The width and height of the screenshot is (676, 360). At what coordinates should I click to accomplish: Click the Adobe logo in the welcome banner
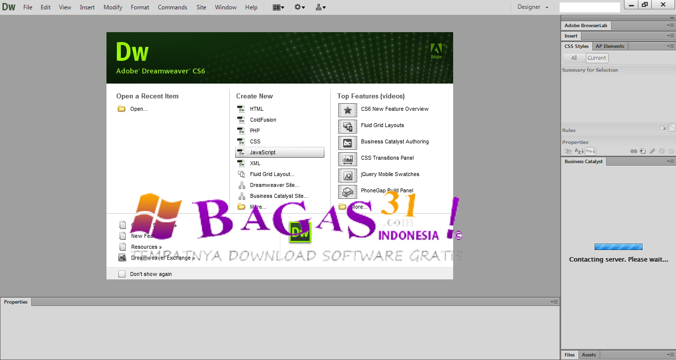(436, 50)
